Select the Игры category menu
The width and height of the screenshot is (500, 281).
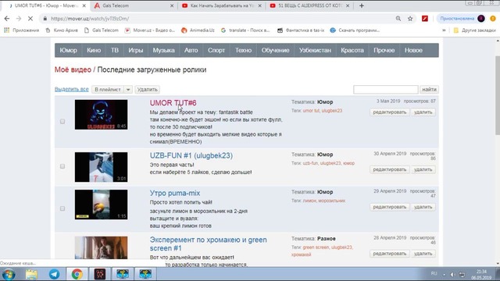click(135, 50)
